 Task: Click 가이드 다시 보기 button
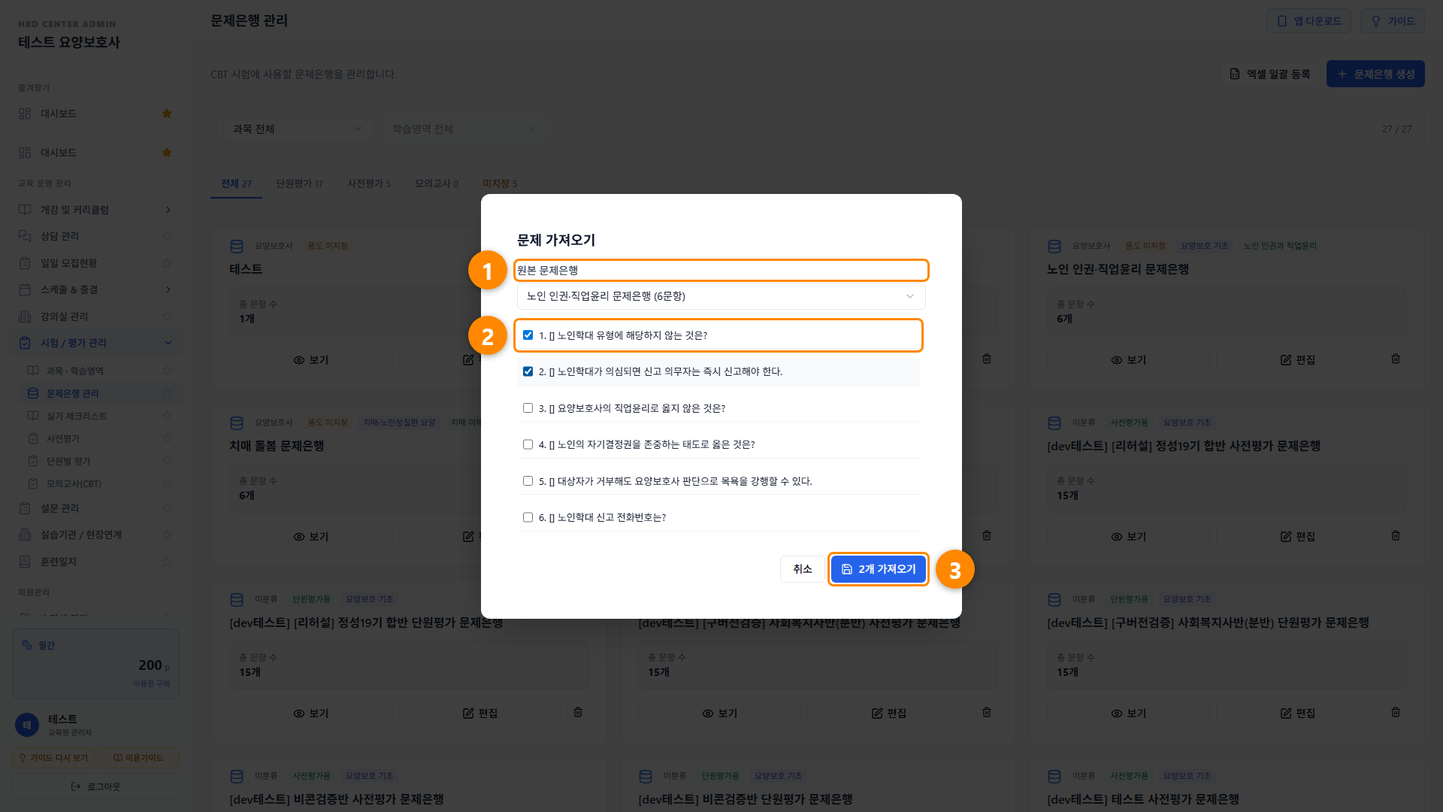pos(53,758)
